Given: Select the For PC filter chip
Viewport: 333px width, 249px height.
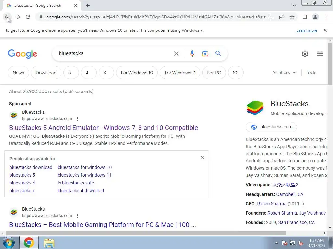Looking at the screenshot, I should (214, 73).
